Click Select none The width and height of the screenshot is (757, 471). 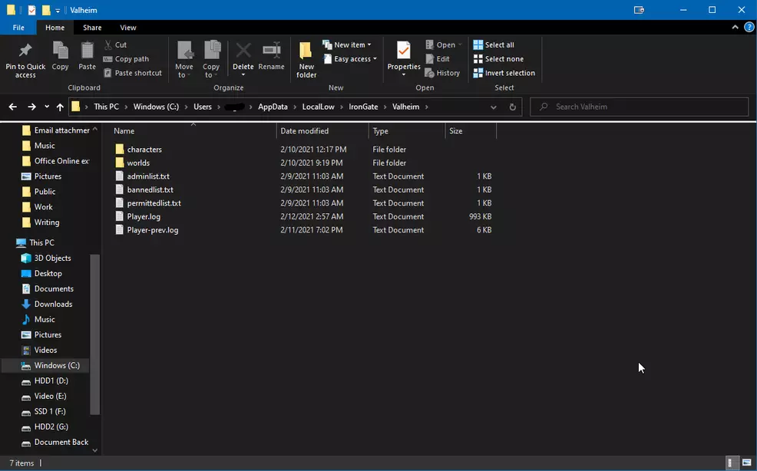tap(498, 59)
